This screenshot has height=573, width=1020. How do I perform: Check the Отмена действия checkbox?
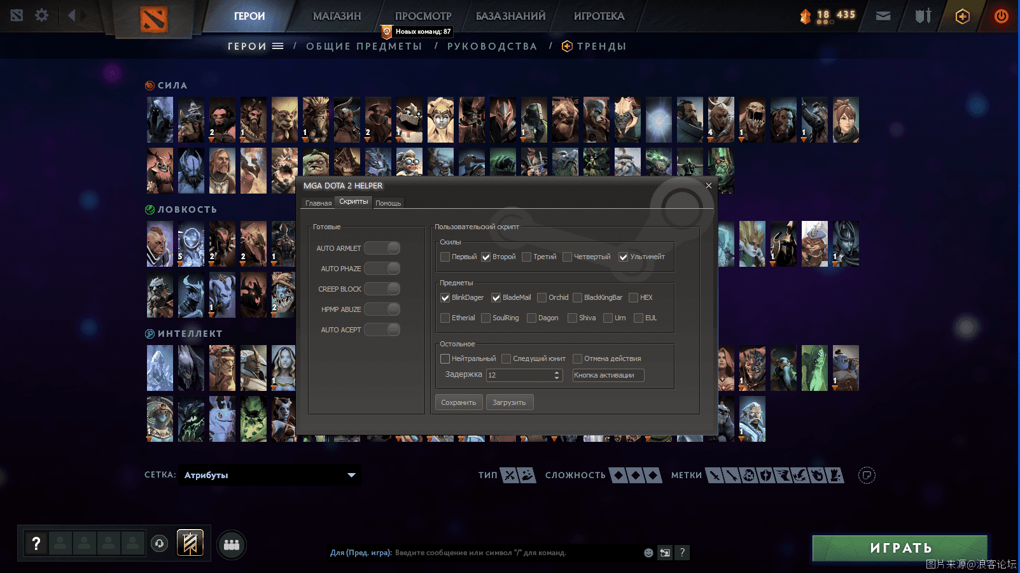(578, 359)
